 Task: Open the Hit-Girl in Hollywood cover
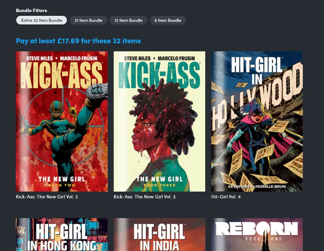point(257,121)
